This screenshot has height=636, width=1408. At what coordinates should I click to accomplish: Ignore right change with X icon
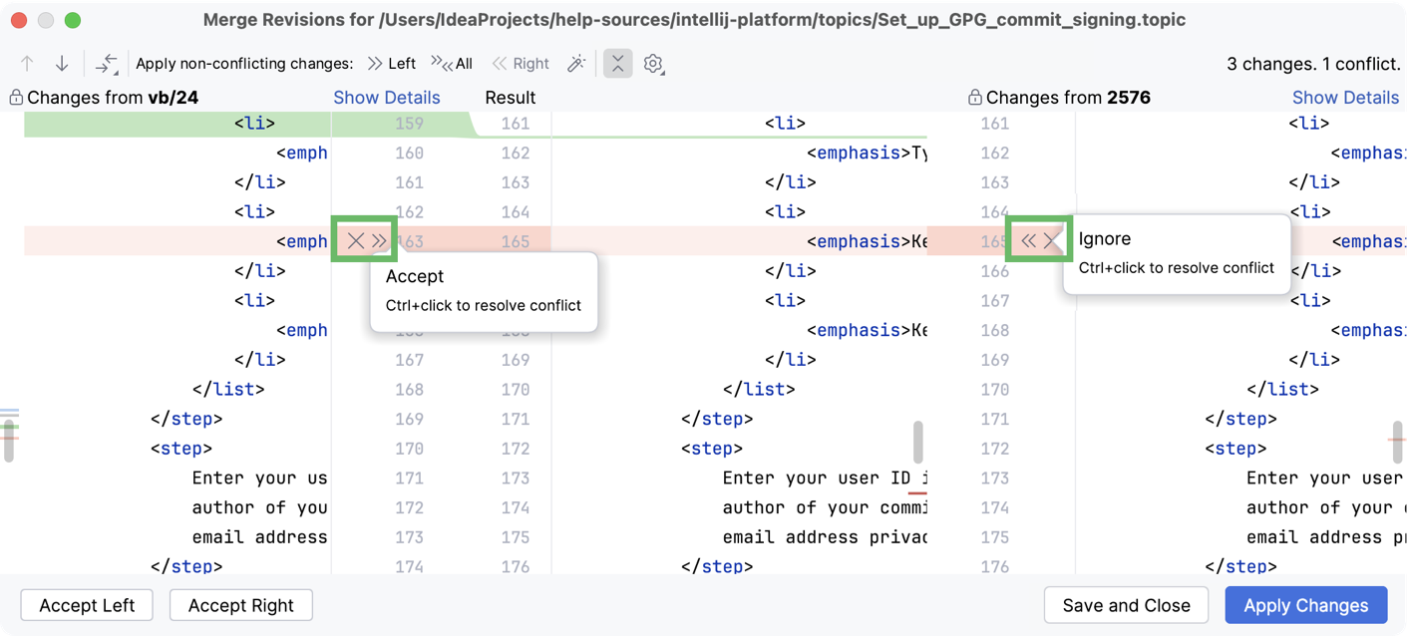[1051, 240]
